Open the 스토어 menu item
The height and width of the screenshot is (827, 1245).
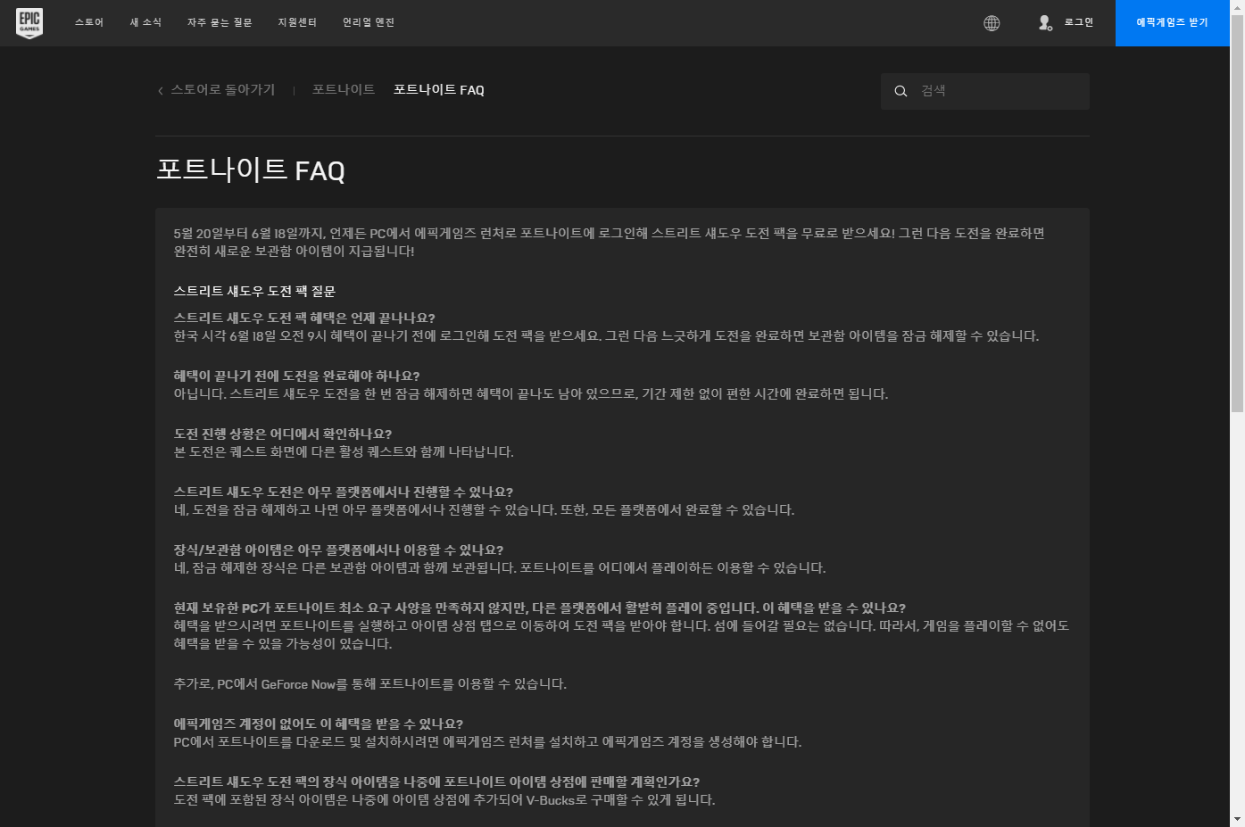89,22
